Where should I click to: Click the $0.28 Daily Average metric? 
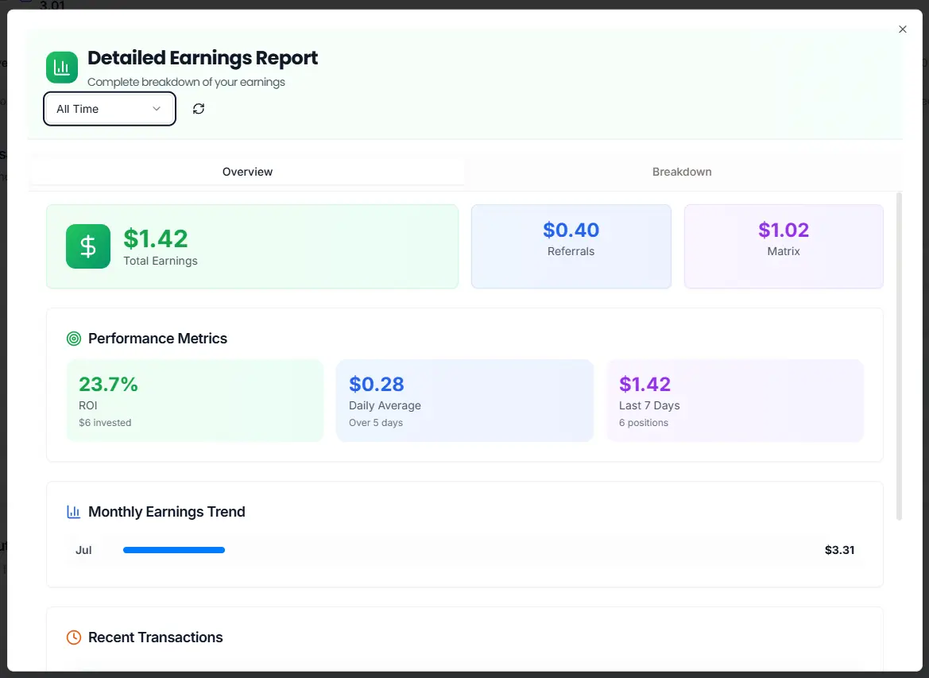tap(464, 401)
